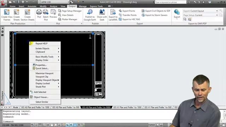Click the New drawing icon in quick access toolbar
Viewport: 226px width, 127px height.
(x=10, y=2)
